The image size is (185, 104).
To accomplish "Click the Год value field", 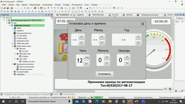I will point(123,40).
